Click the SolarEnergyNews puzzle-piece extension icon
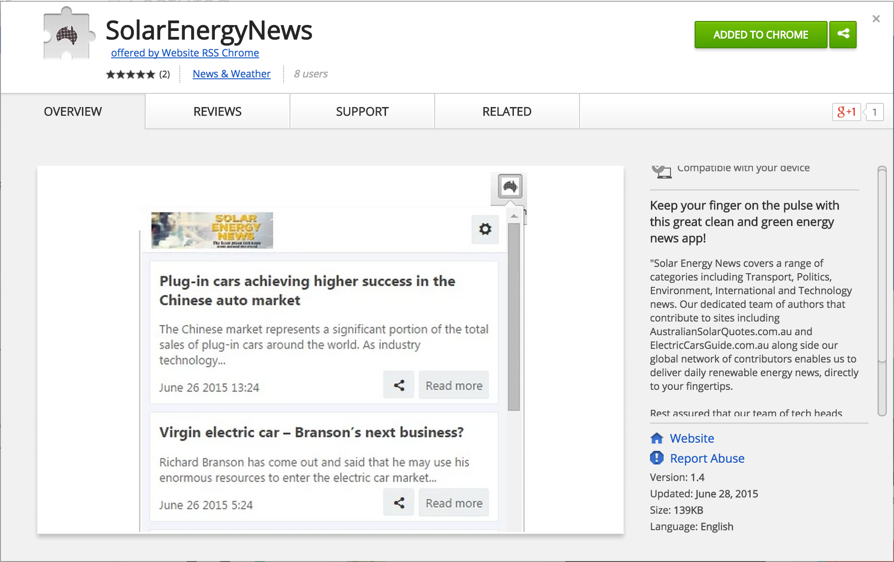894x562 pixels. coord(69,34)
